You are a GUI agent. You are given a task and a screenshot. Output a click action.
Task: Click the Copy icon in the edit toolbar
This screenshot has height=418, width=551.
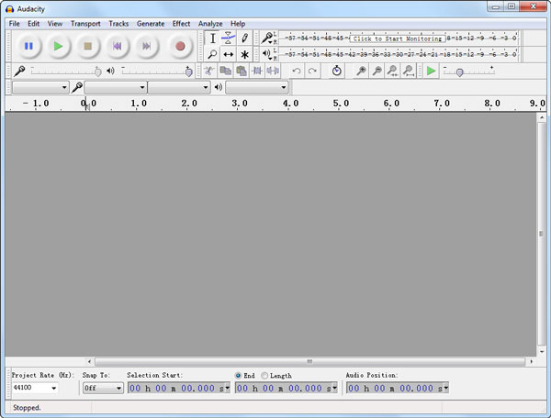pyautogui.click(x=225, y=71)
